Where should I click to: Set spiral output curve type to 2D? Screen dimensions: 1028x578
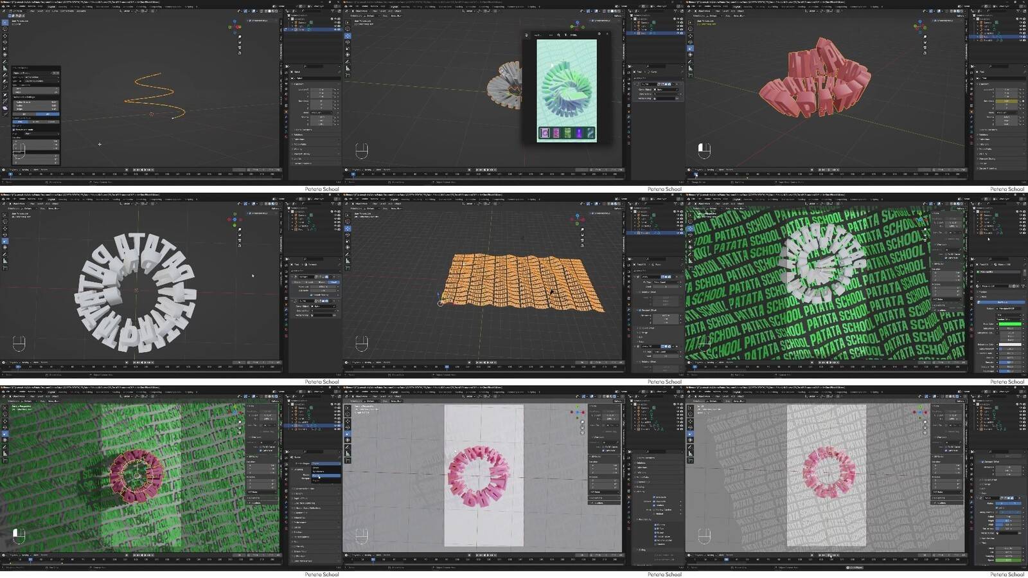click(25, 114)
